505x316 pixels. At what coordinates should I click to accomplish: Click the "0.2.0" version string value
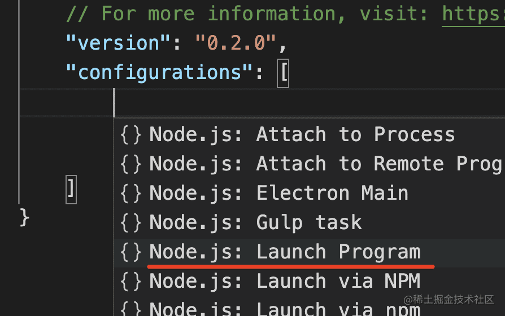pos(236,43)
